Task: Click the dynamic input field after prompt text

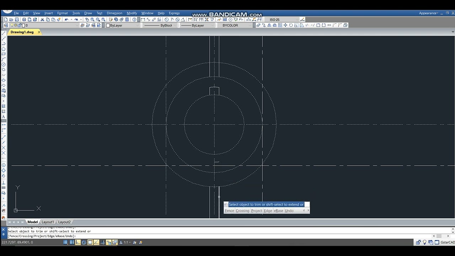Action: click(307, 204)
